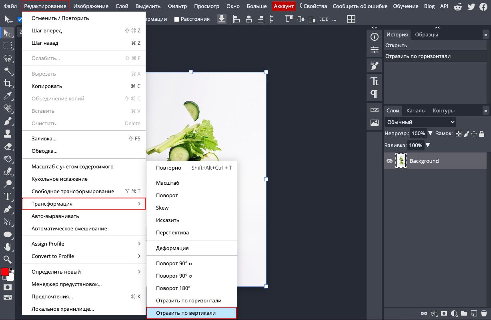The height and width of the screenshot is (320, 491).
Task: Select the Magic Wand tool
Action: [7, 70]
